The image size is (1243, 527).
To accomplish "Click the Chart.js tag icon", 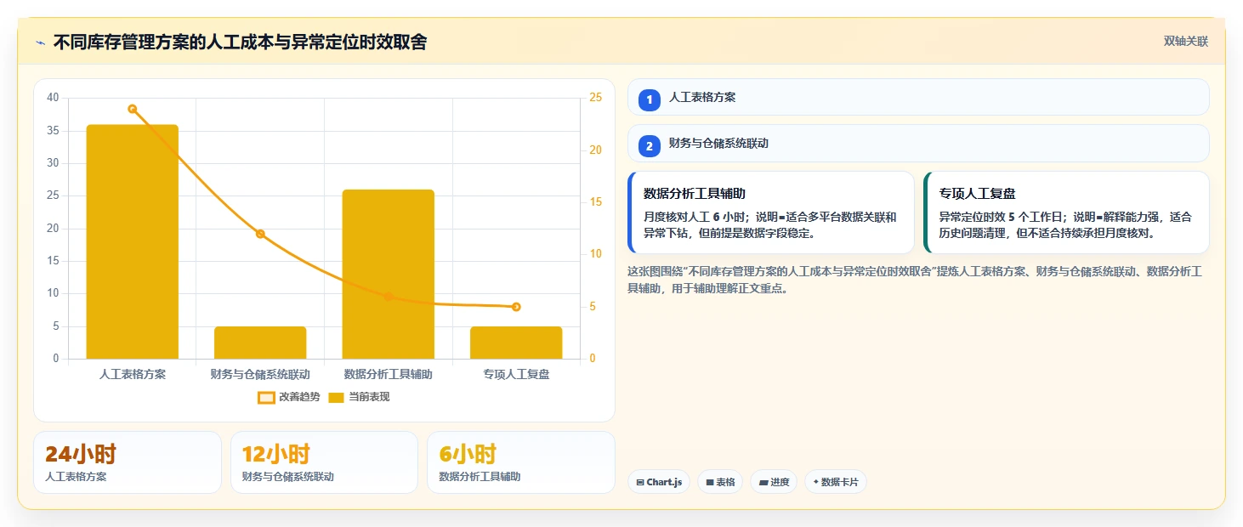I will coord(639,482).
